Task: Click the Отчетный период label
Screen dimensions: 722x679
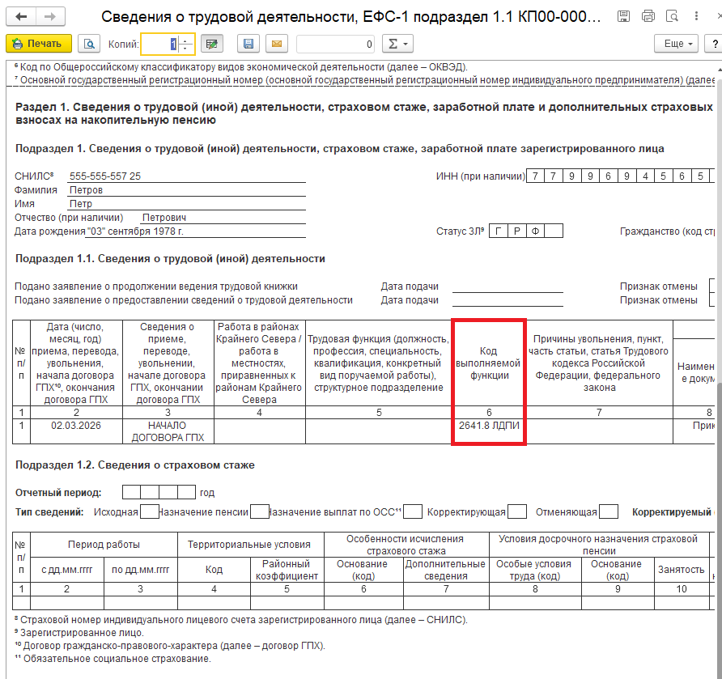Action: tap(58, 493)
